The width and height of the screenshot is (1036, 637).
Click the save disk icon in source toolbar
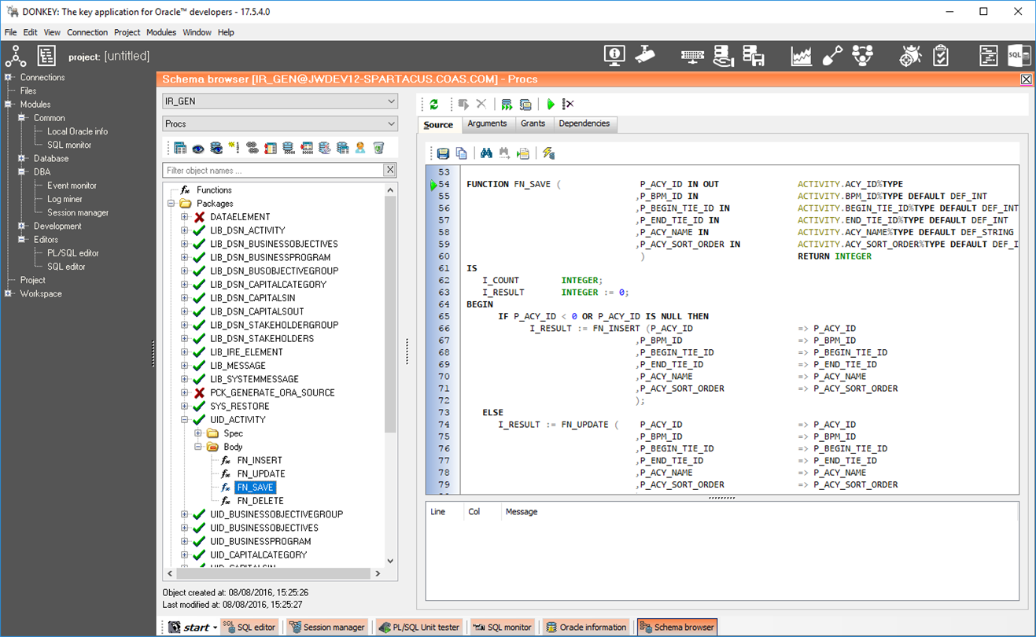click(443, 153)
